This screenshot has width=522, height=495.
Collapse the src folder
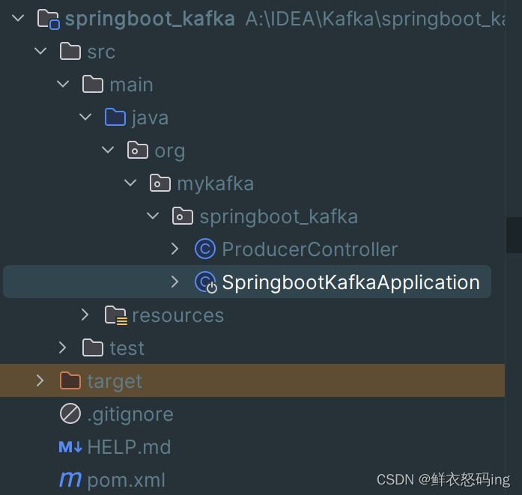point(40,52)
